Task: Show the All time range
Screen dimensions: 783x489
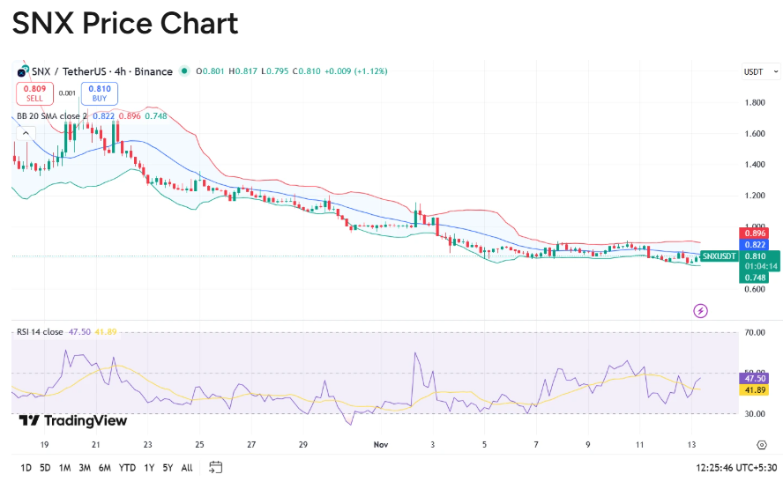Action: pyautogui.click(x=186, y=468)
